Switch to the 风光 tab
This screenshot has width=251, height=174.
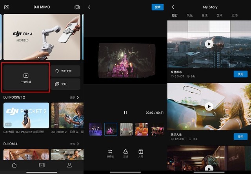coord(189,15)
